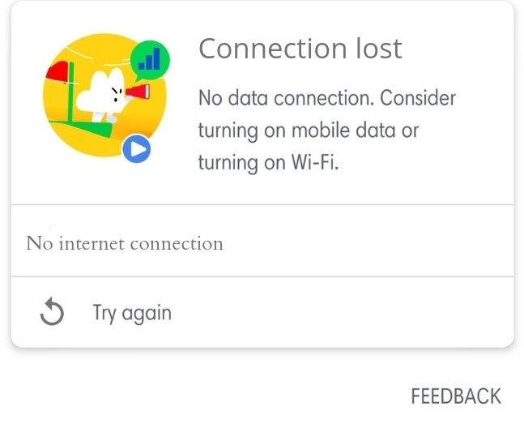Click empty space right of "Try again"
Screen dimensions: 524x428
(341, 312)
